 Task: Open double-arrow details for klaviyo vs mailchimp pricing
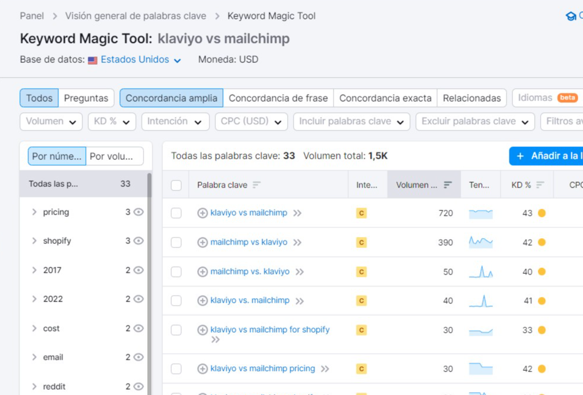pyautogui.click(x=325, y=369)
